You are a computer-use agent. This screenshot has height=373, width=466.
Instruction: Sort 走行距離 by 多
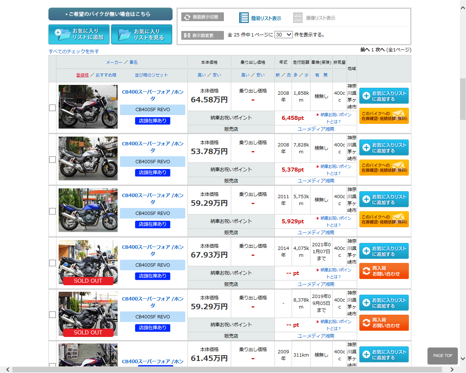click(x=296, y=75)
